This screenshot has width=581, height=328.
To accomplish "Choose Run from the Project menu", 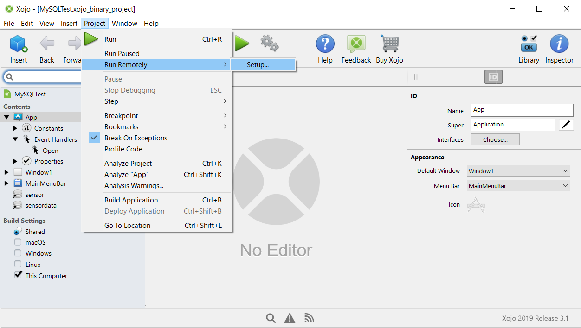I will point(157,39).
